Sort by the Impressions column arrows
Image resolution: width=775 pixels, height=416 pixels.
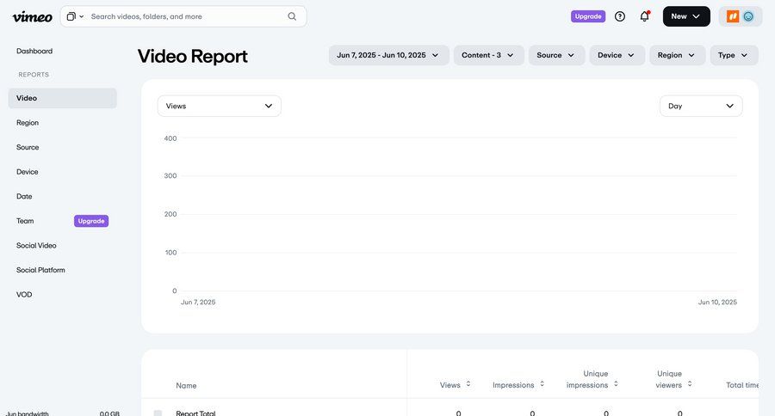point(542,384)
